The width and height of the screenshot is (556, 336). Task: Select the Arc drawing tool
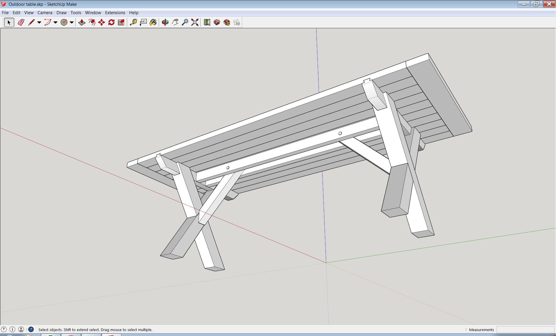47,22
